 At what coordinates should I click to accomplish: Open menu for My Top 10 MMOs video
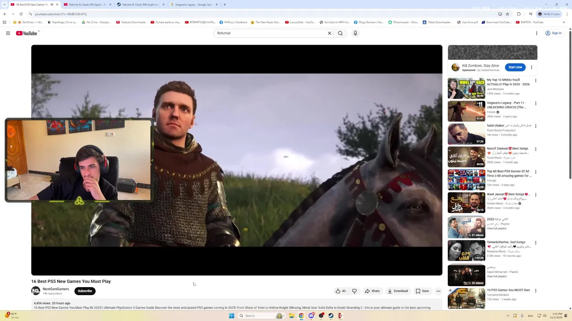pyautogui.click(x=536, y=81)
